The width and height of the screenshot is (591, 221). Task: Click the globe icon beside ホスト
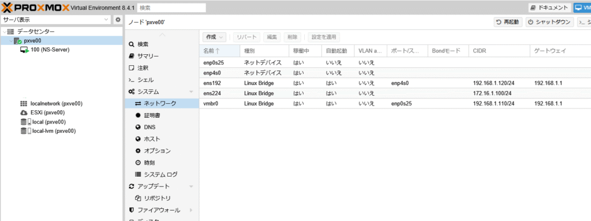click(138, 139)
